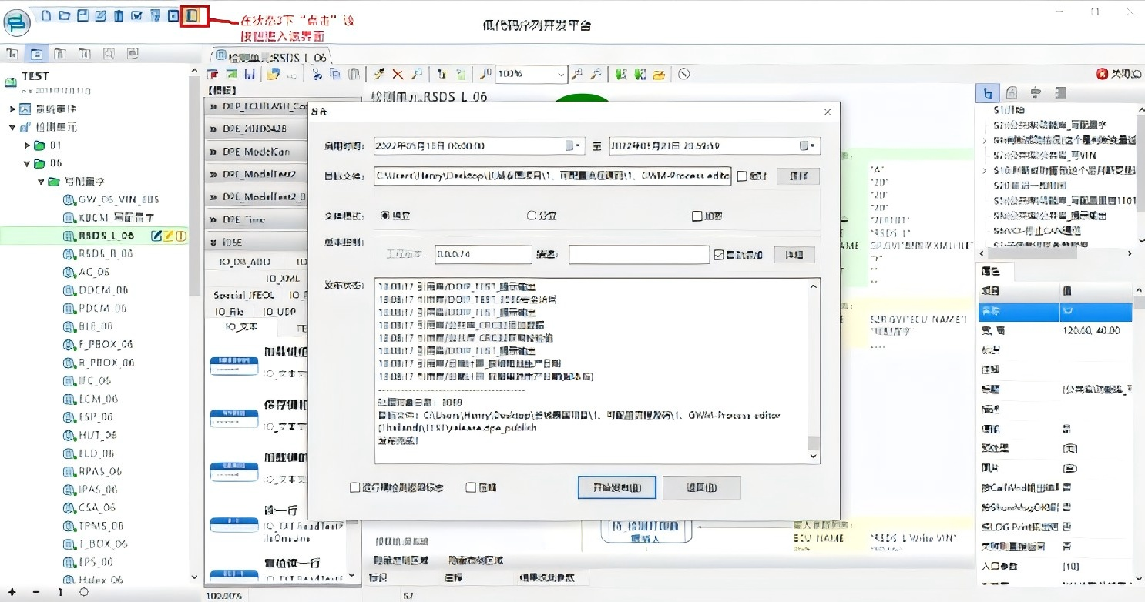This screenshot has height=602, width=1145.
Task: Click the start publish button in dialog
Action: tap(616, 487)
